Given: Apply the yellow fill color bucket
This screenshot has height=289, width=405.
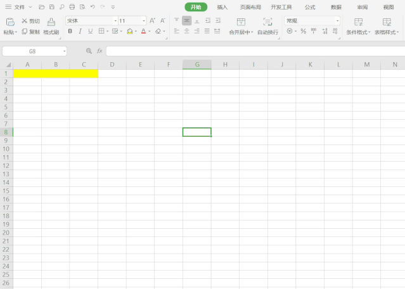Looking at the screenshot, I should (129, 31).
